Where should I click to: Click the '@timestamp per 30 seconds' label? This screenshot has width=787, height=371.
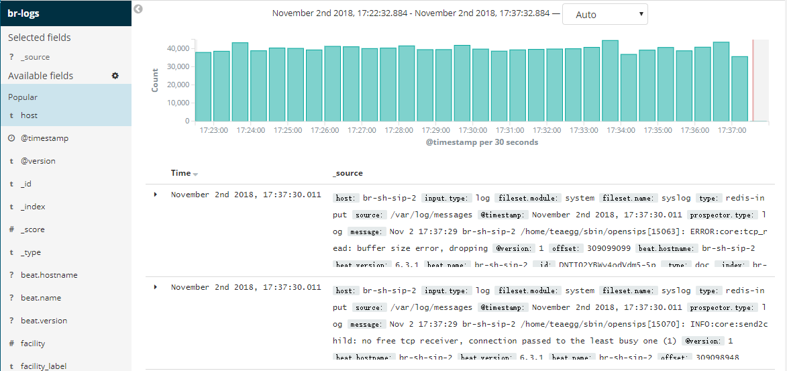tap(482, 142)
